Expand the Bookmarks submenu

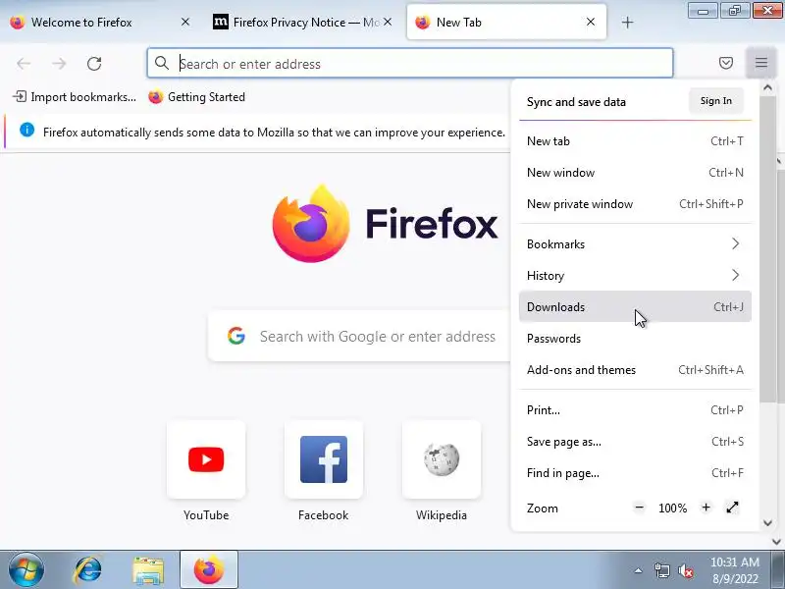coord(635,243)
